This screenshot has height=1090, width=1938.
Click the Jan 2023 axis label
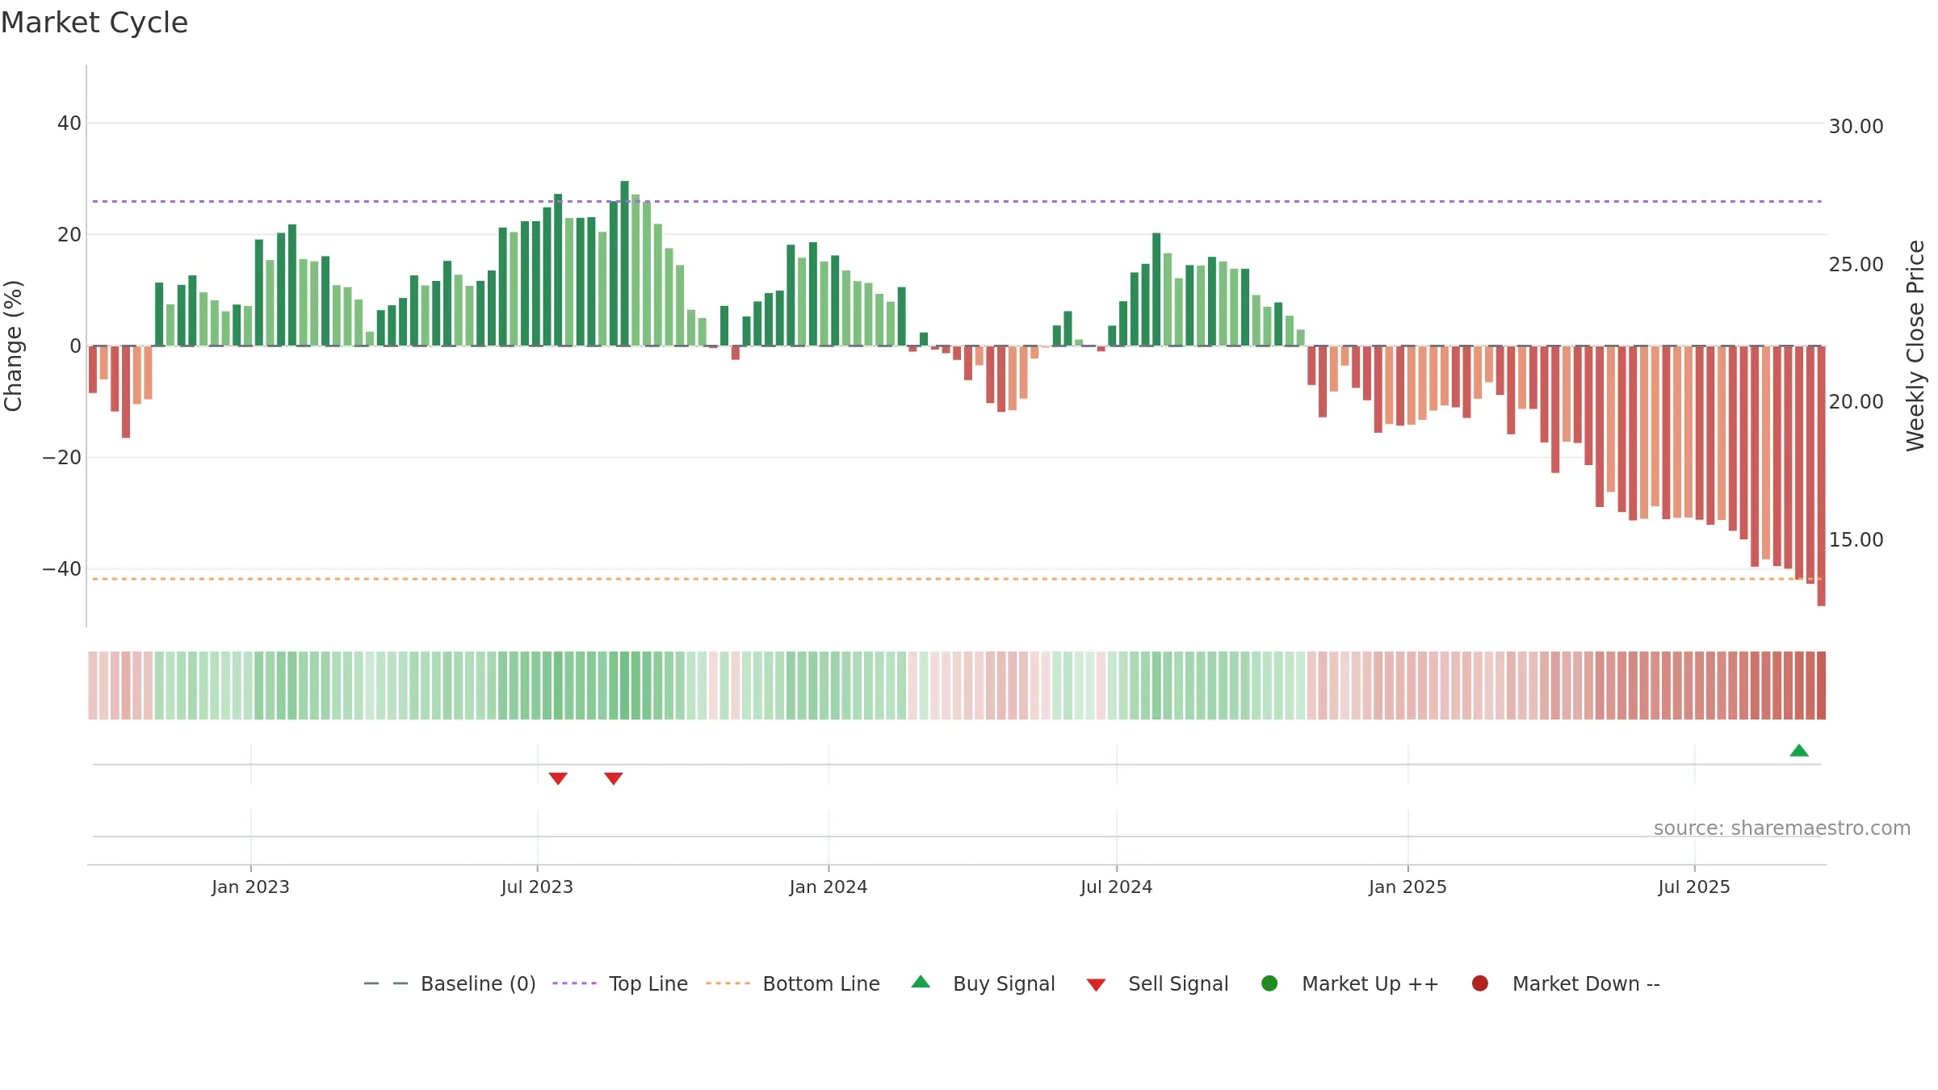[250, 887]
